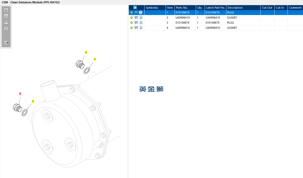Image resolution: width=303 pixels, height=178 pixels.
Task: Click PLUG description in item 1 row
Action: point(231,12)
